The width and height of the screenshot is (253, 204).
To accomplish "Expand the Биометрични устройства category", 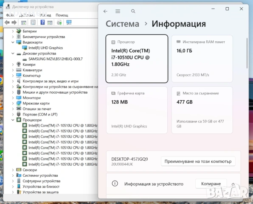I will tap(13, 37).
